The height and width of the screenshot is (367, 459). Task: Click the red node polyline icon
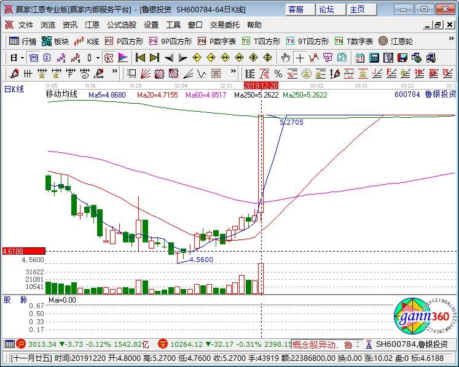coord(313,58)
